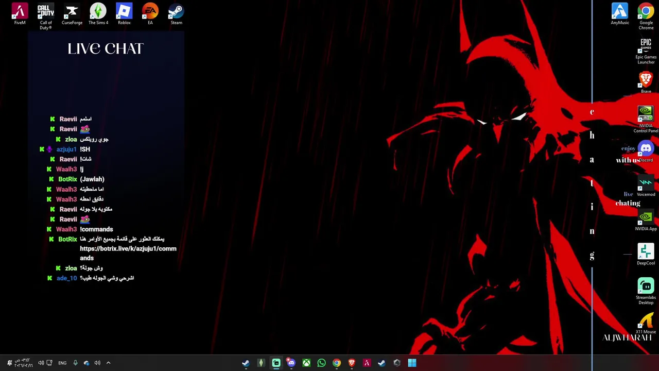
Task: Click the azjuju1 username in chat
Action: (66, 149)
